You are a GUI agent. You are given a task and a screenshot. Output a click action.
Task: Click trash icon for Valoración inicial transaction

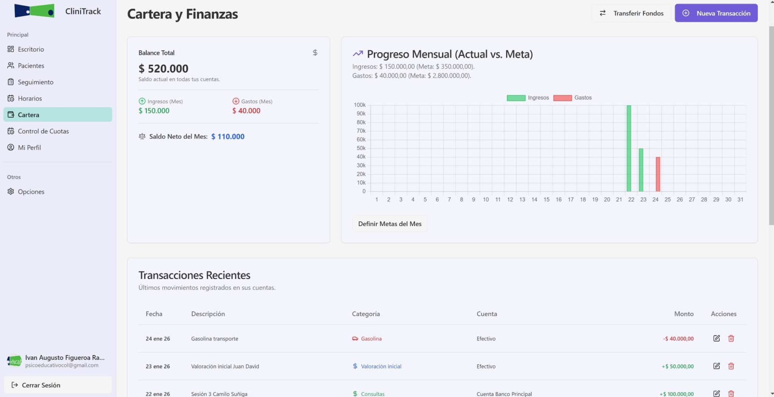[x=731, y=366]
